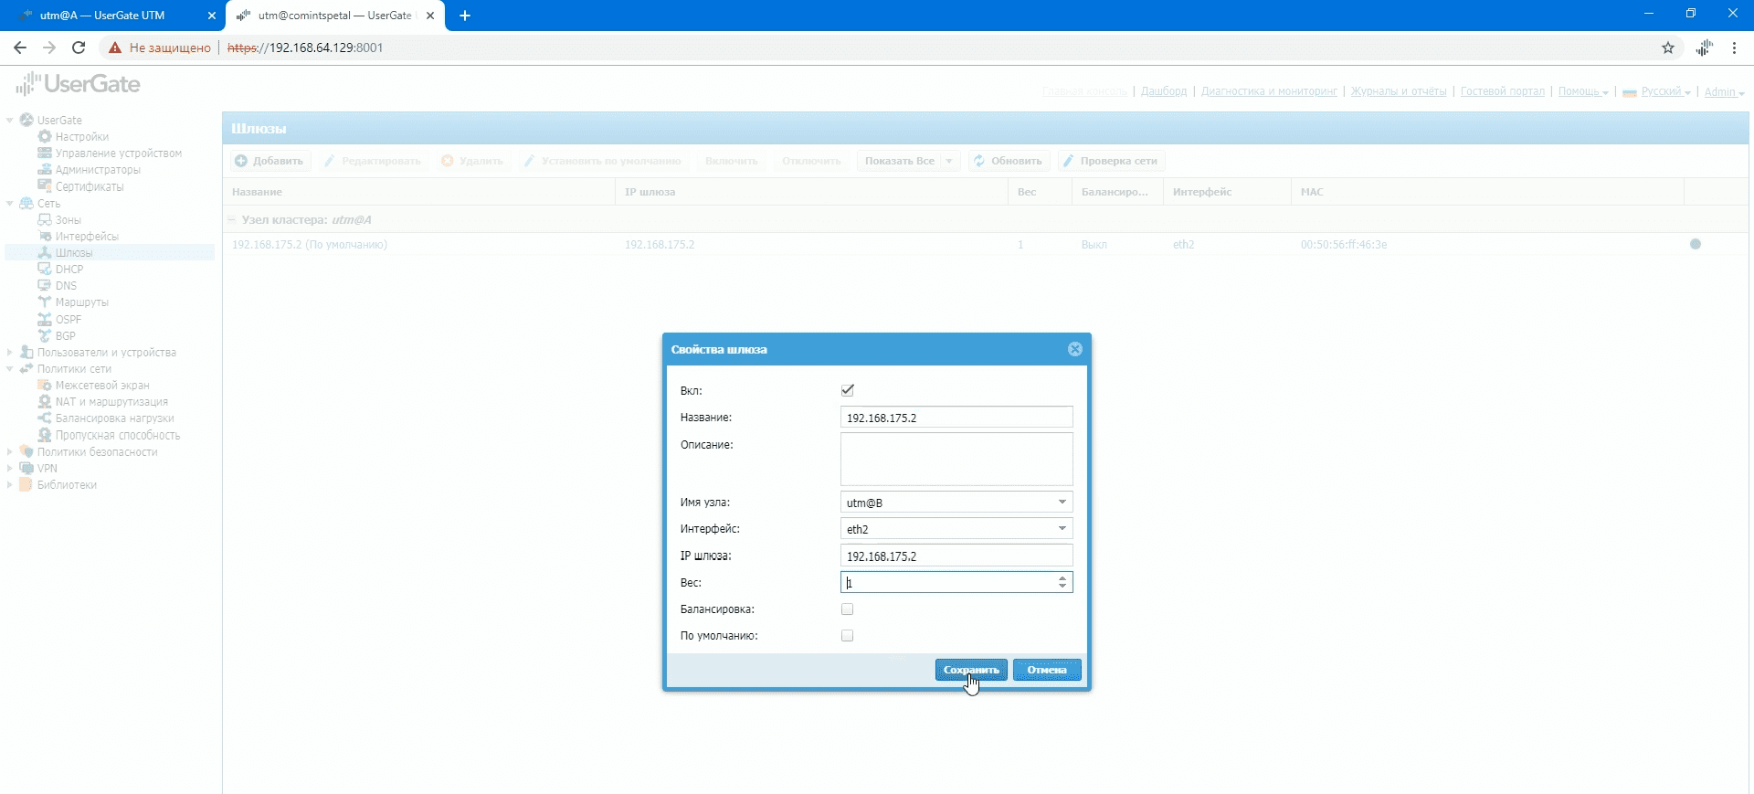1754x794 pixels.
Task: Reload the page in browser
Action: tap(79, 48)
